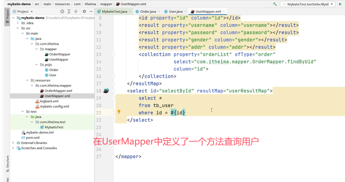
Task: Collapse the mapper package under java
Action: (37, 49)
